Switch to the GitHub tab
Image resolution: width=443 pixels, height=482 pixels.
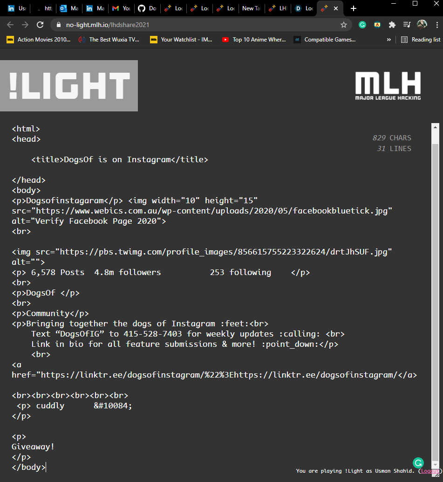point(148,8)
